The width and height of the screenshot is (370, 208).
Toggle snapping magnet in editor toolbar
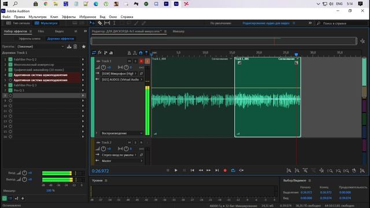click(140, 53)
